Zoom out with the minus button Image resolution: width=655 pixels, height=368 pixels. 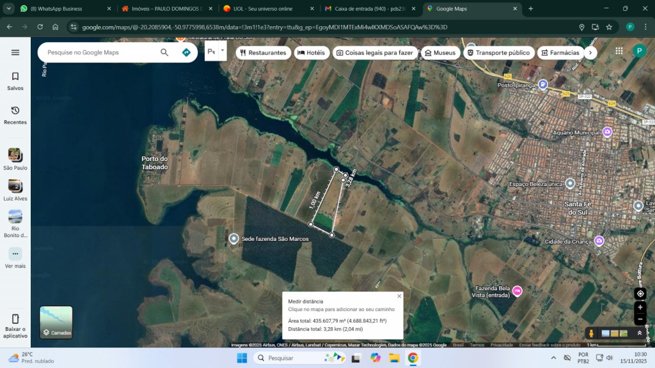point(640,319)
